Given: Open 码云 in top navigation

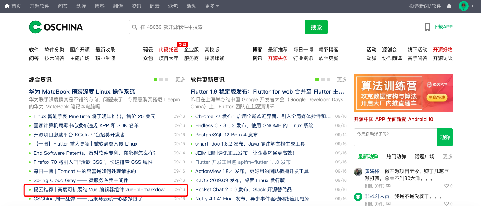Looking at the screenshot, I should click(x=155, y=6).
